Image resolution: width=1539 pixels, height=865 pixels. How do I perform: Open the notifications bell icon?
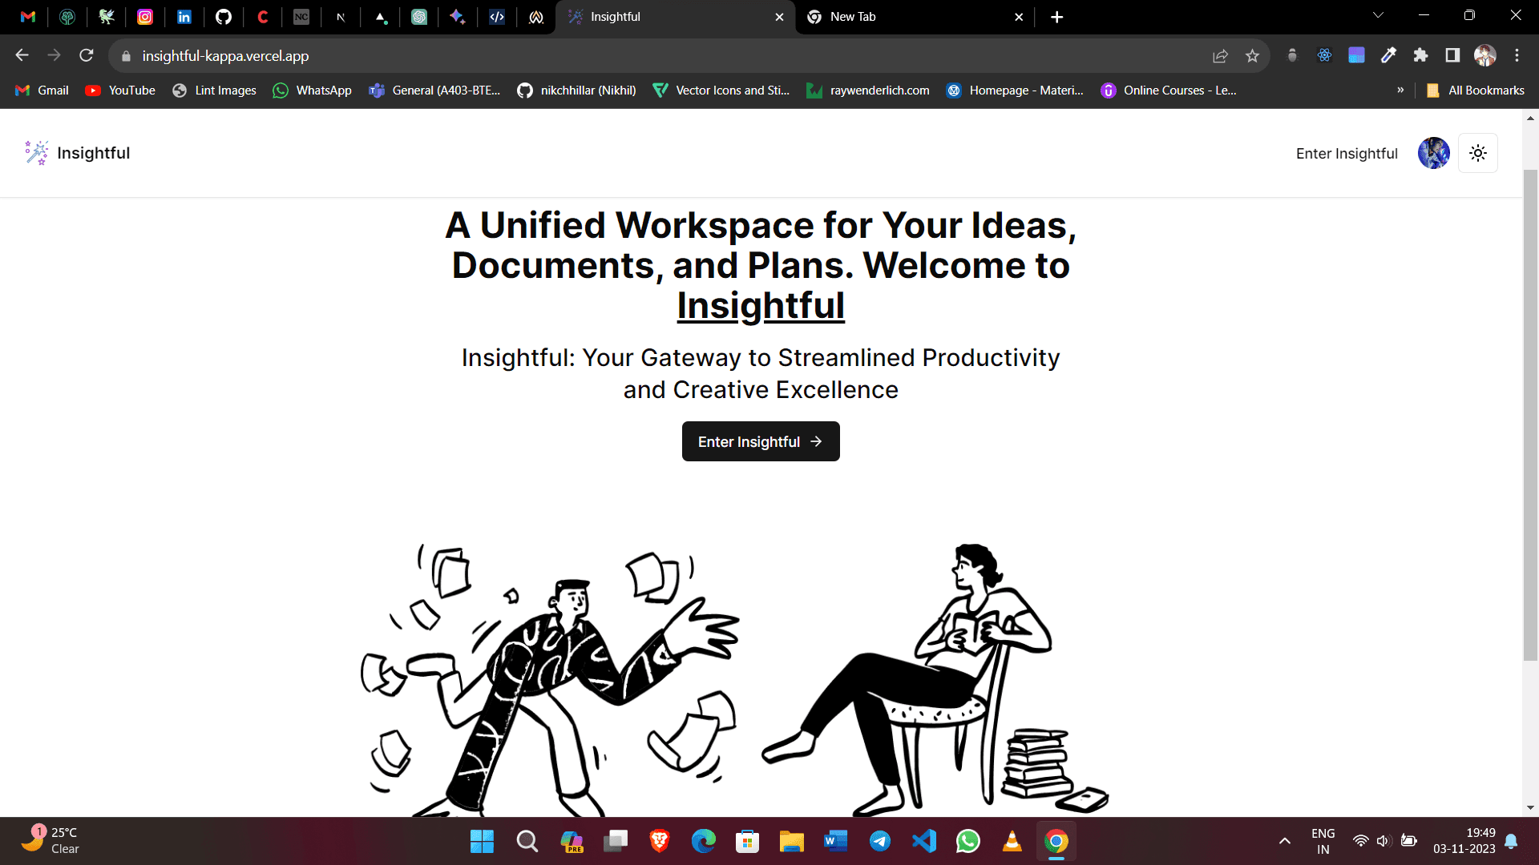1511,841
